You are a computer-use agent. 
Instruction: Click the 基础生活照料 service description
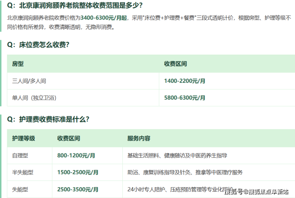click(177, 155)
